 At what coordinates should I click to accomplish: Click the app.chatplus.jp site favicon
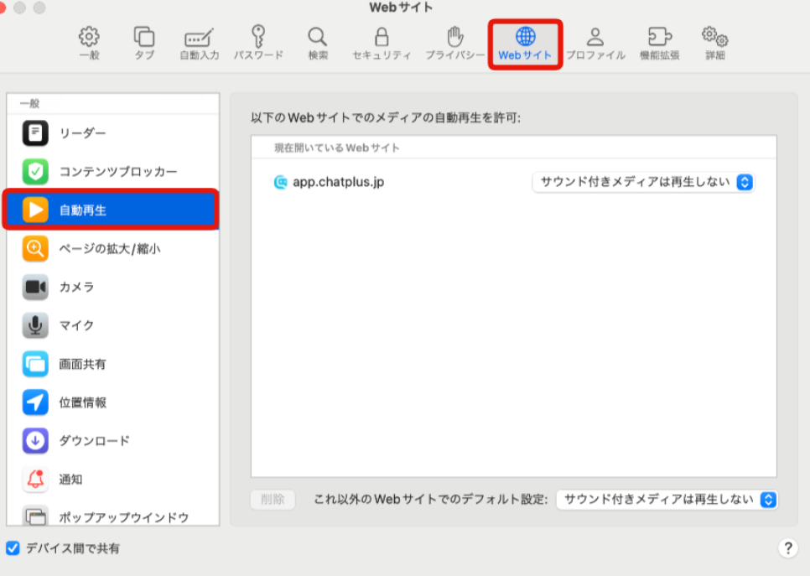pos(280,182)
